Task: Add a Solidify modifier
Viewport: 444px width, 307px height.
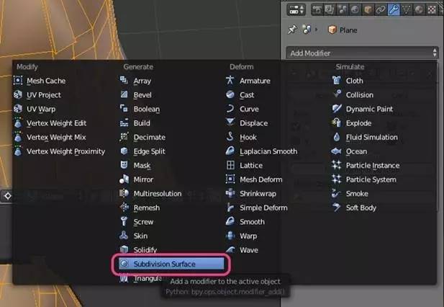Action: [x=171, y=250]
